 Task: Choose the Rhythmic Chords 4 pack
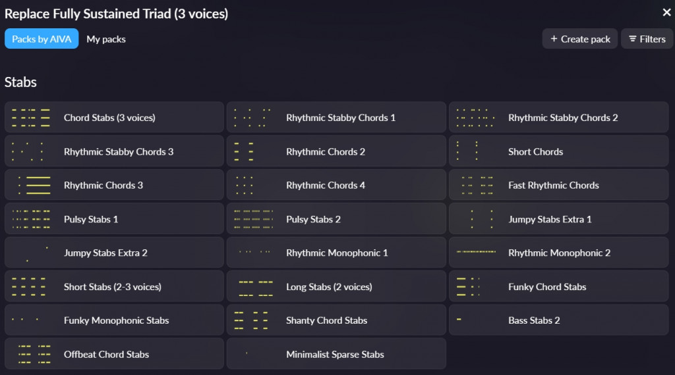(x=336, y=185)
